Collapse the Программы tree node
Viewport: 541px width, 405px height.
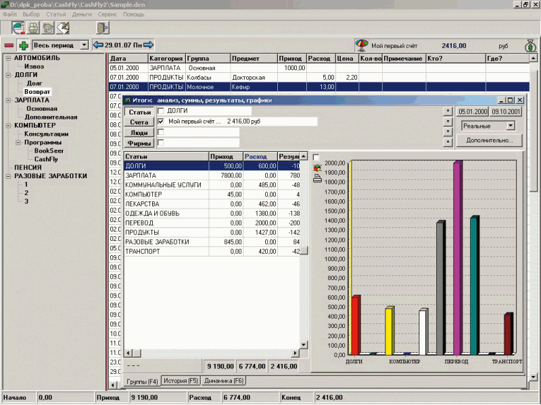pos(18,142)
